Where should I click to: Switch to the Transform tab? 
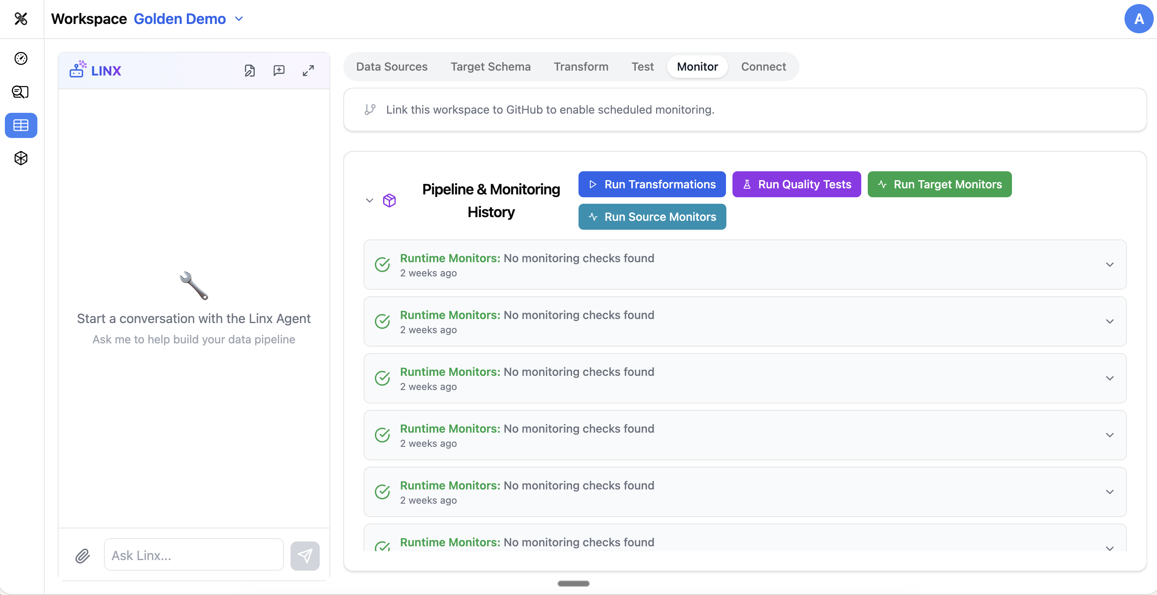[581, 67]
